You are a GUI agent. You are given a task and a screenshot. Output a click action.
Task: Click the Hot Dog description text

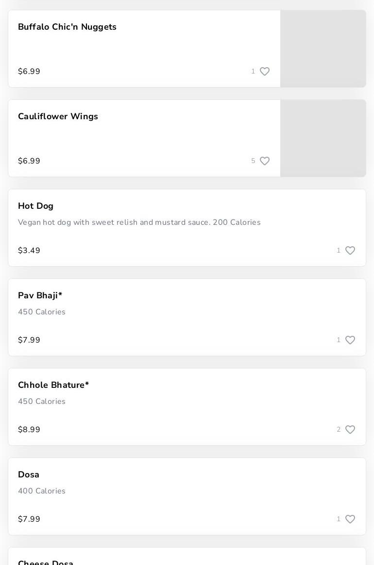[139, 223]
